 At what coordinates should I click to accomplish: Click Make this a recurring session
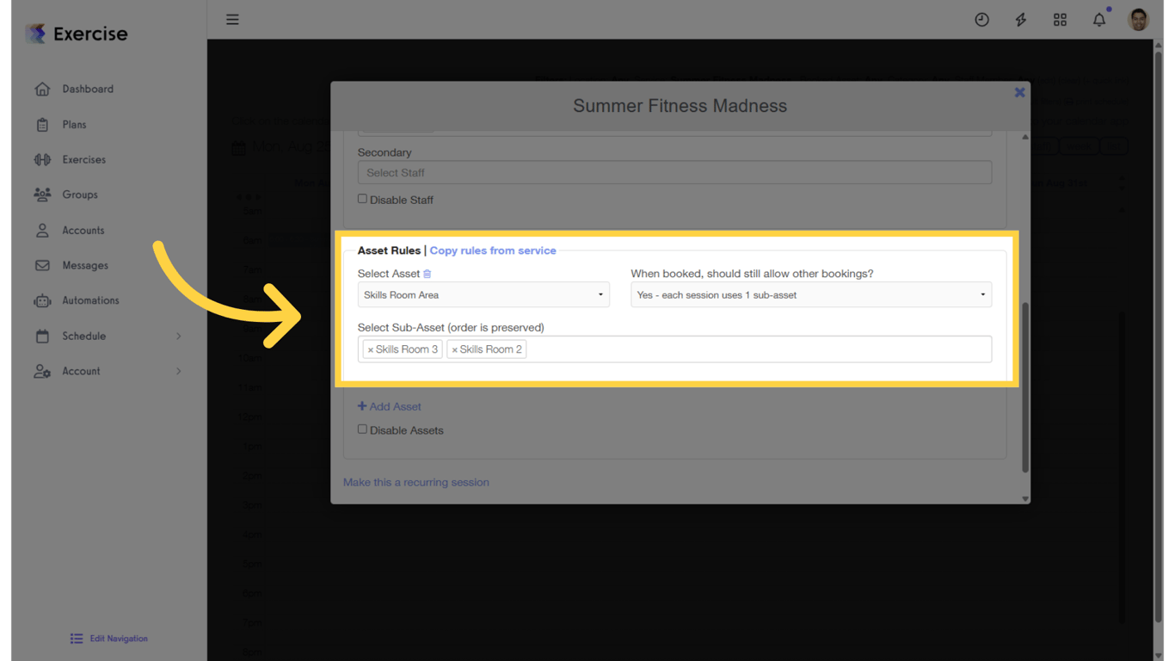[416, 482]
